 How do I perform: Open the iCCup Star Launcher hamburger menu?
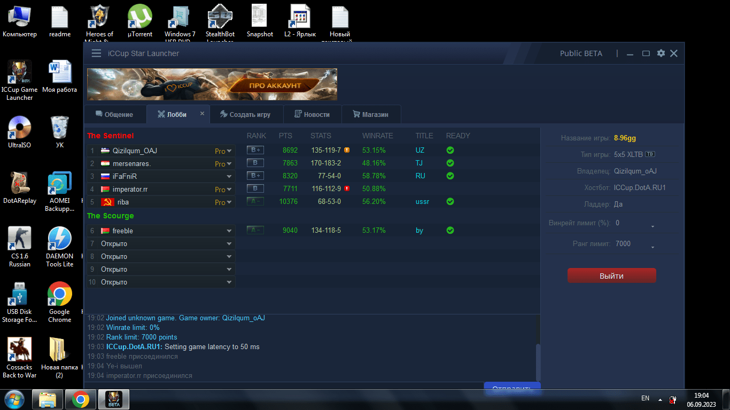pyautogui.click(x=96, y=53)
